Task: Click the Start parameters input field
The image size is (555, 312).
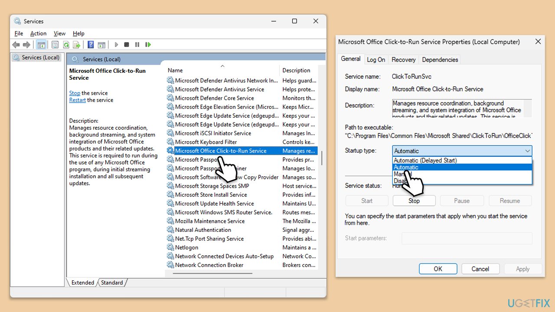Action: 467,238
